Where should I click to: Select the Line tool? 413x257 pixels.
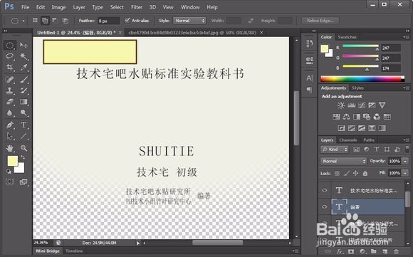(23, 136)
